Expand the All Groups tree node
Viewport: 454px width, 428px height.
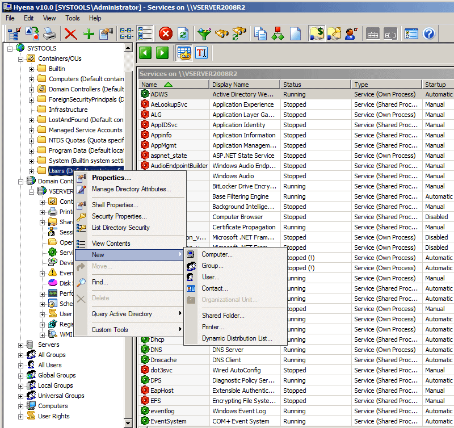[21, 355]
